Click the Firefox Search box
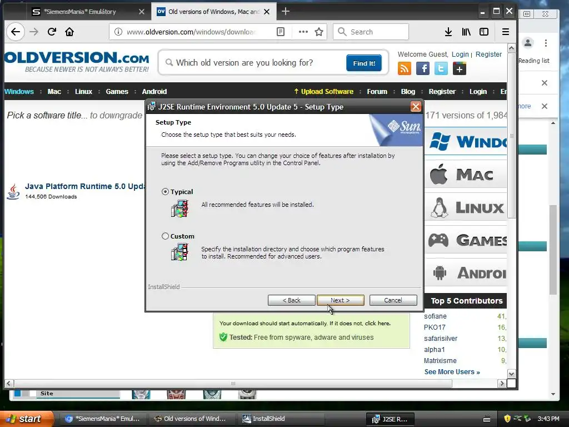 coord(371,32)
